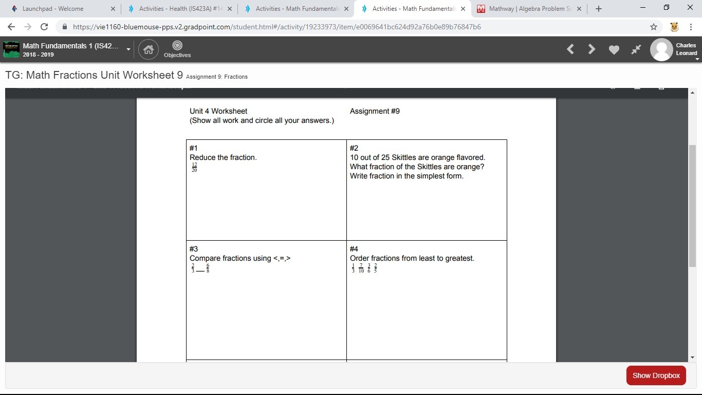The width and height of the screenshot is (702, 395).
Task: Click the collapse view arrows icon
Action: [636, 49]
